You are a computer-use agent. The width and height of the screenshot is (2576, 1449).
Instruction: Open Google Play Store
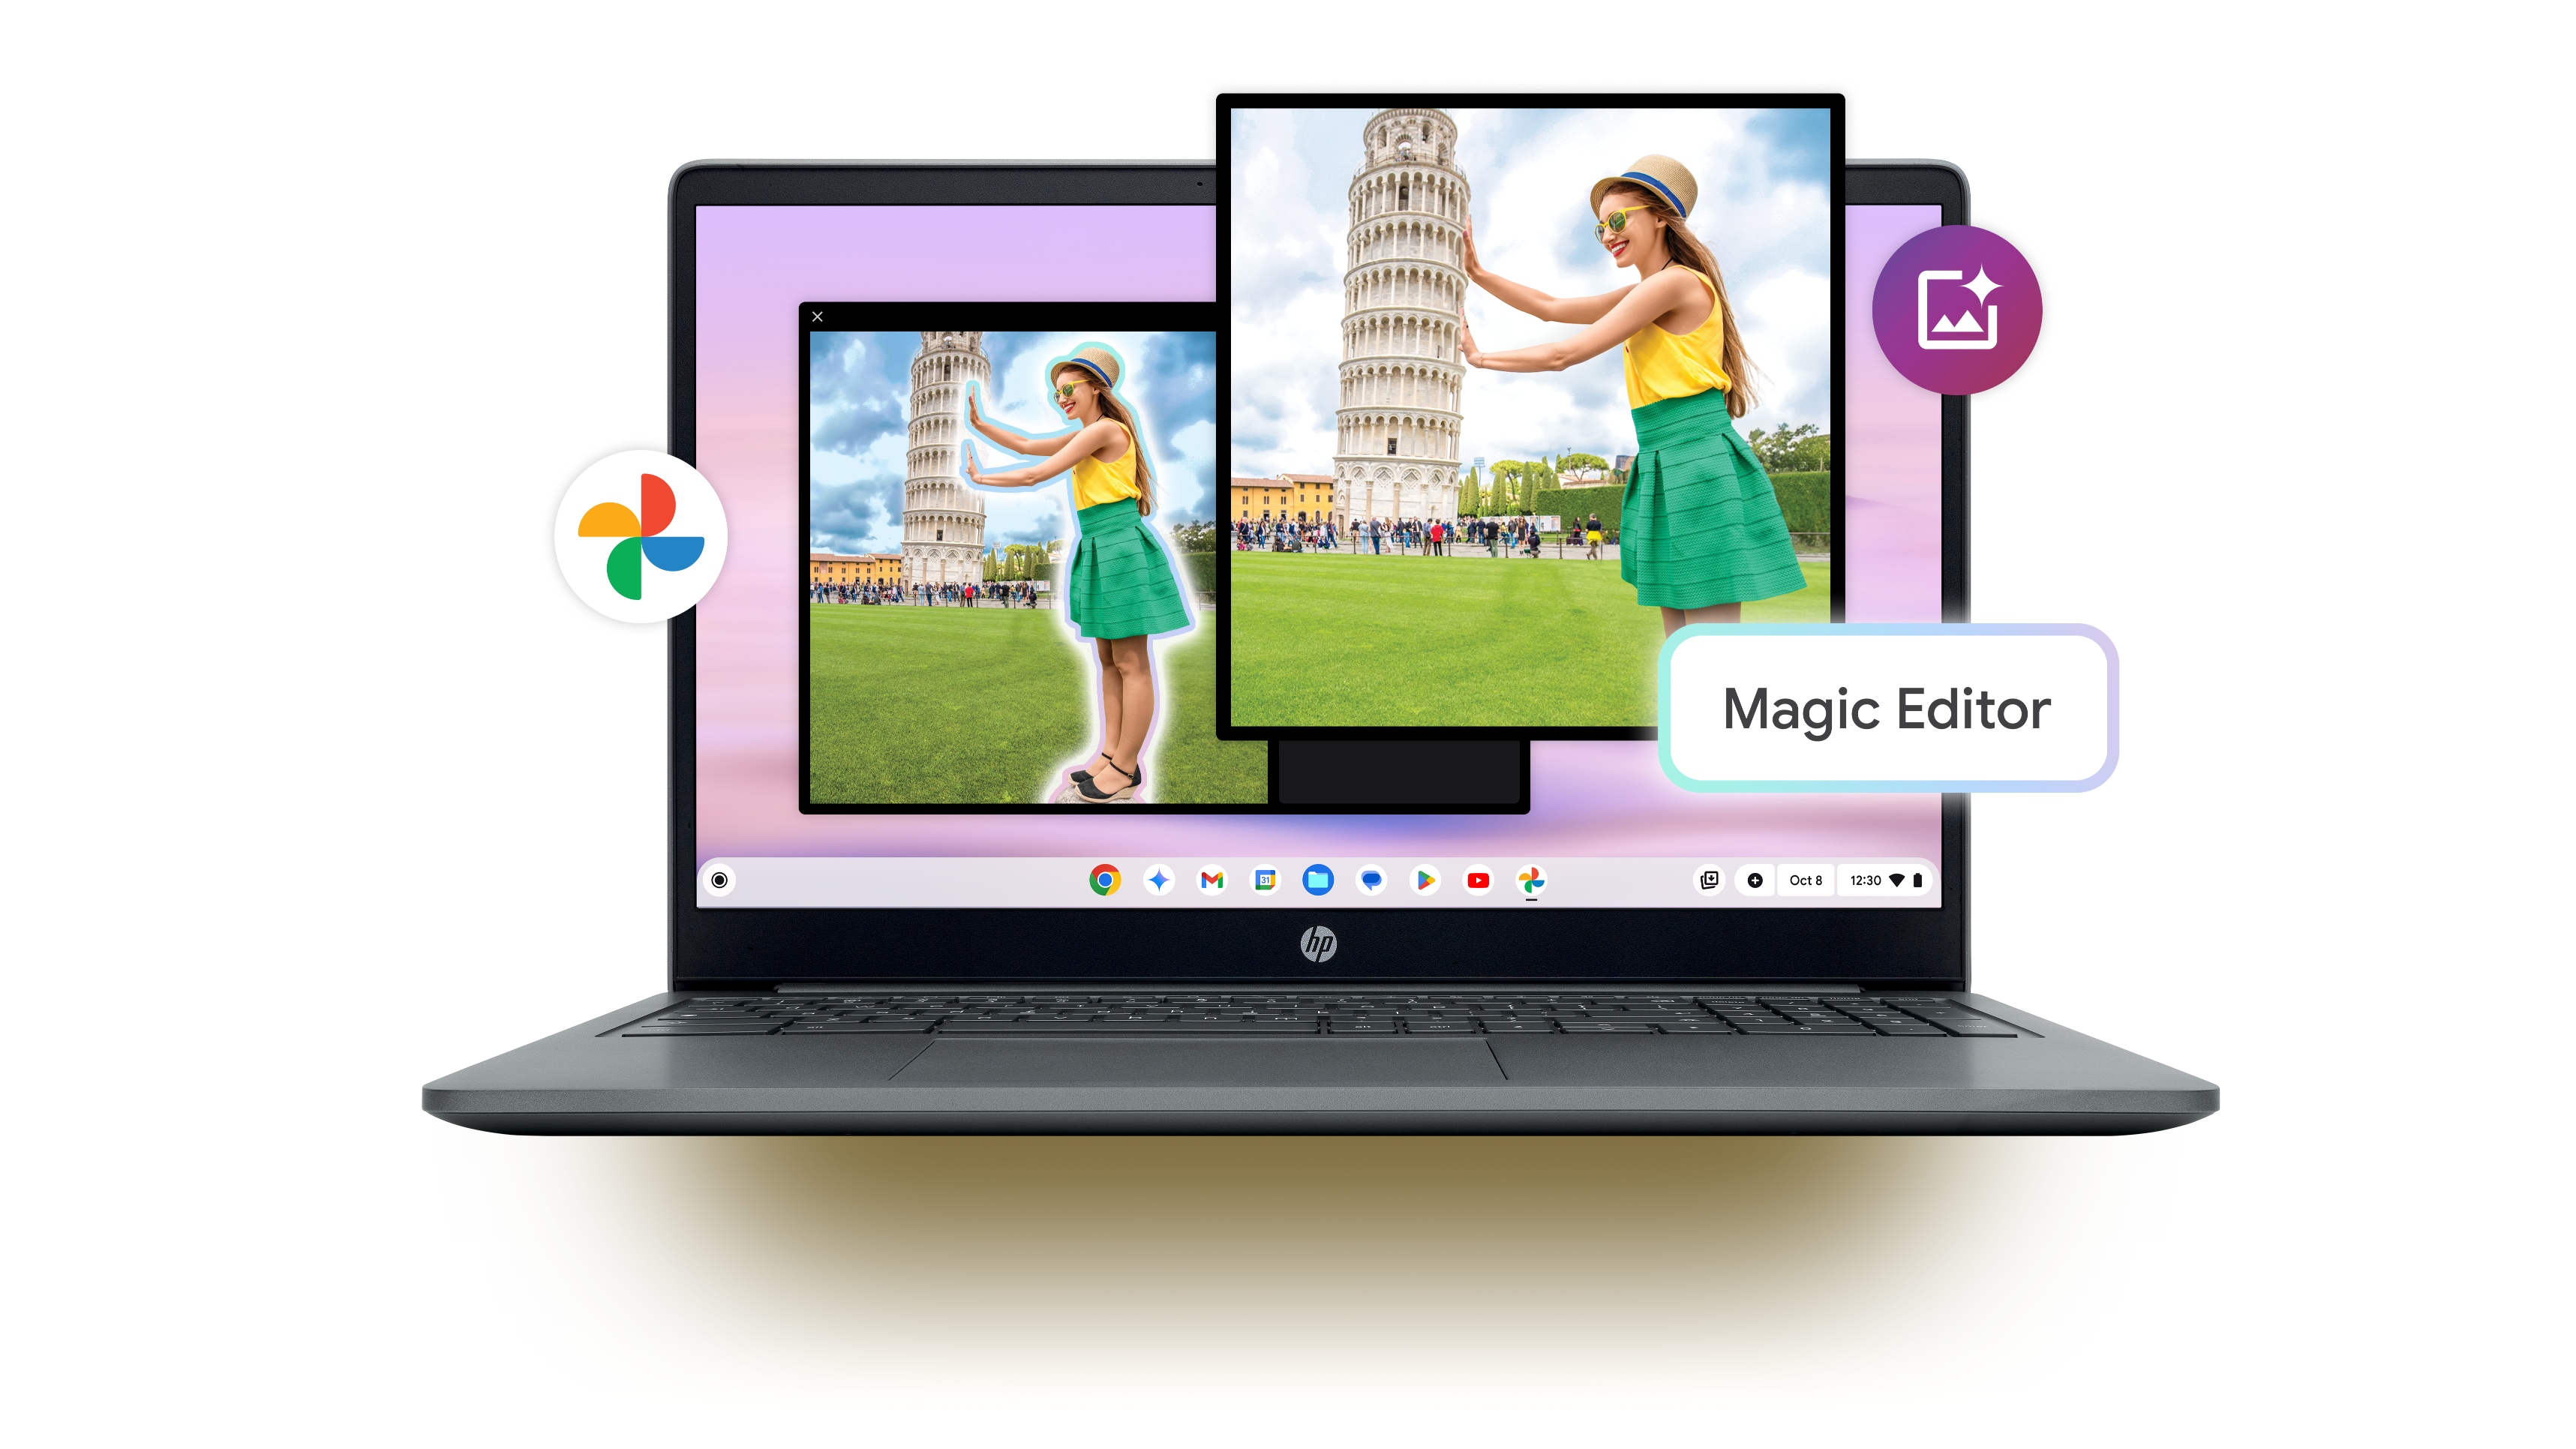(x=1425, y=879)
